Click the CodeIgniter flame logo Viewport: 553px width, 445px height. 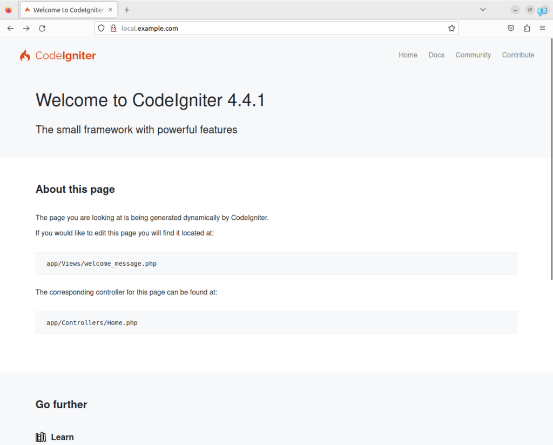pos(25,55)
